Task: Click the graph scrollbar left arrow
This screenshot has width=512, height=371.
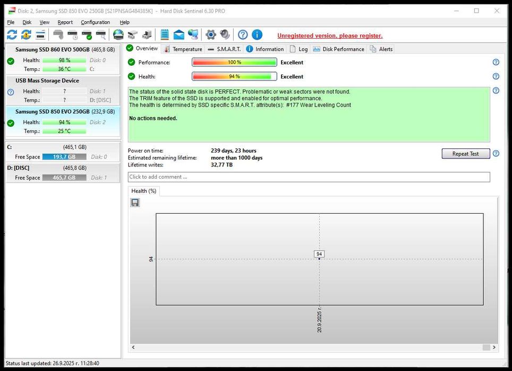Action: pyautogui.click(x=133, y=347)
